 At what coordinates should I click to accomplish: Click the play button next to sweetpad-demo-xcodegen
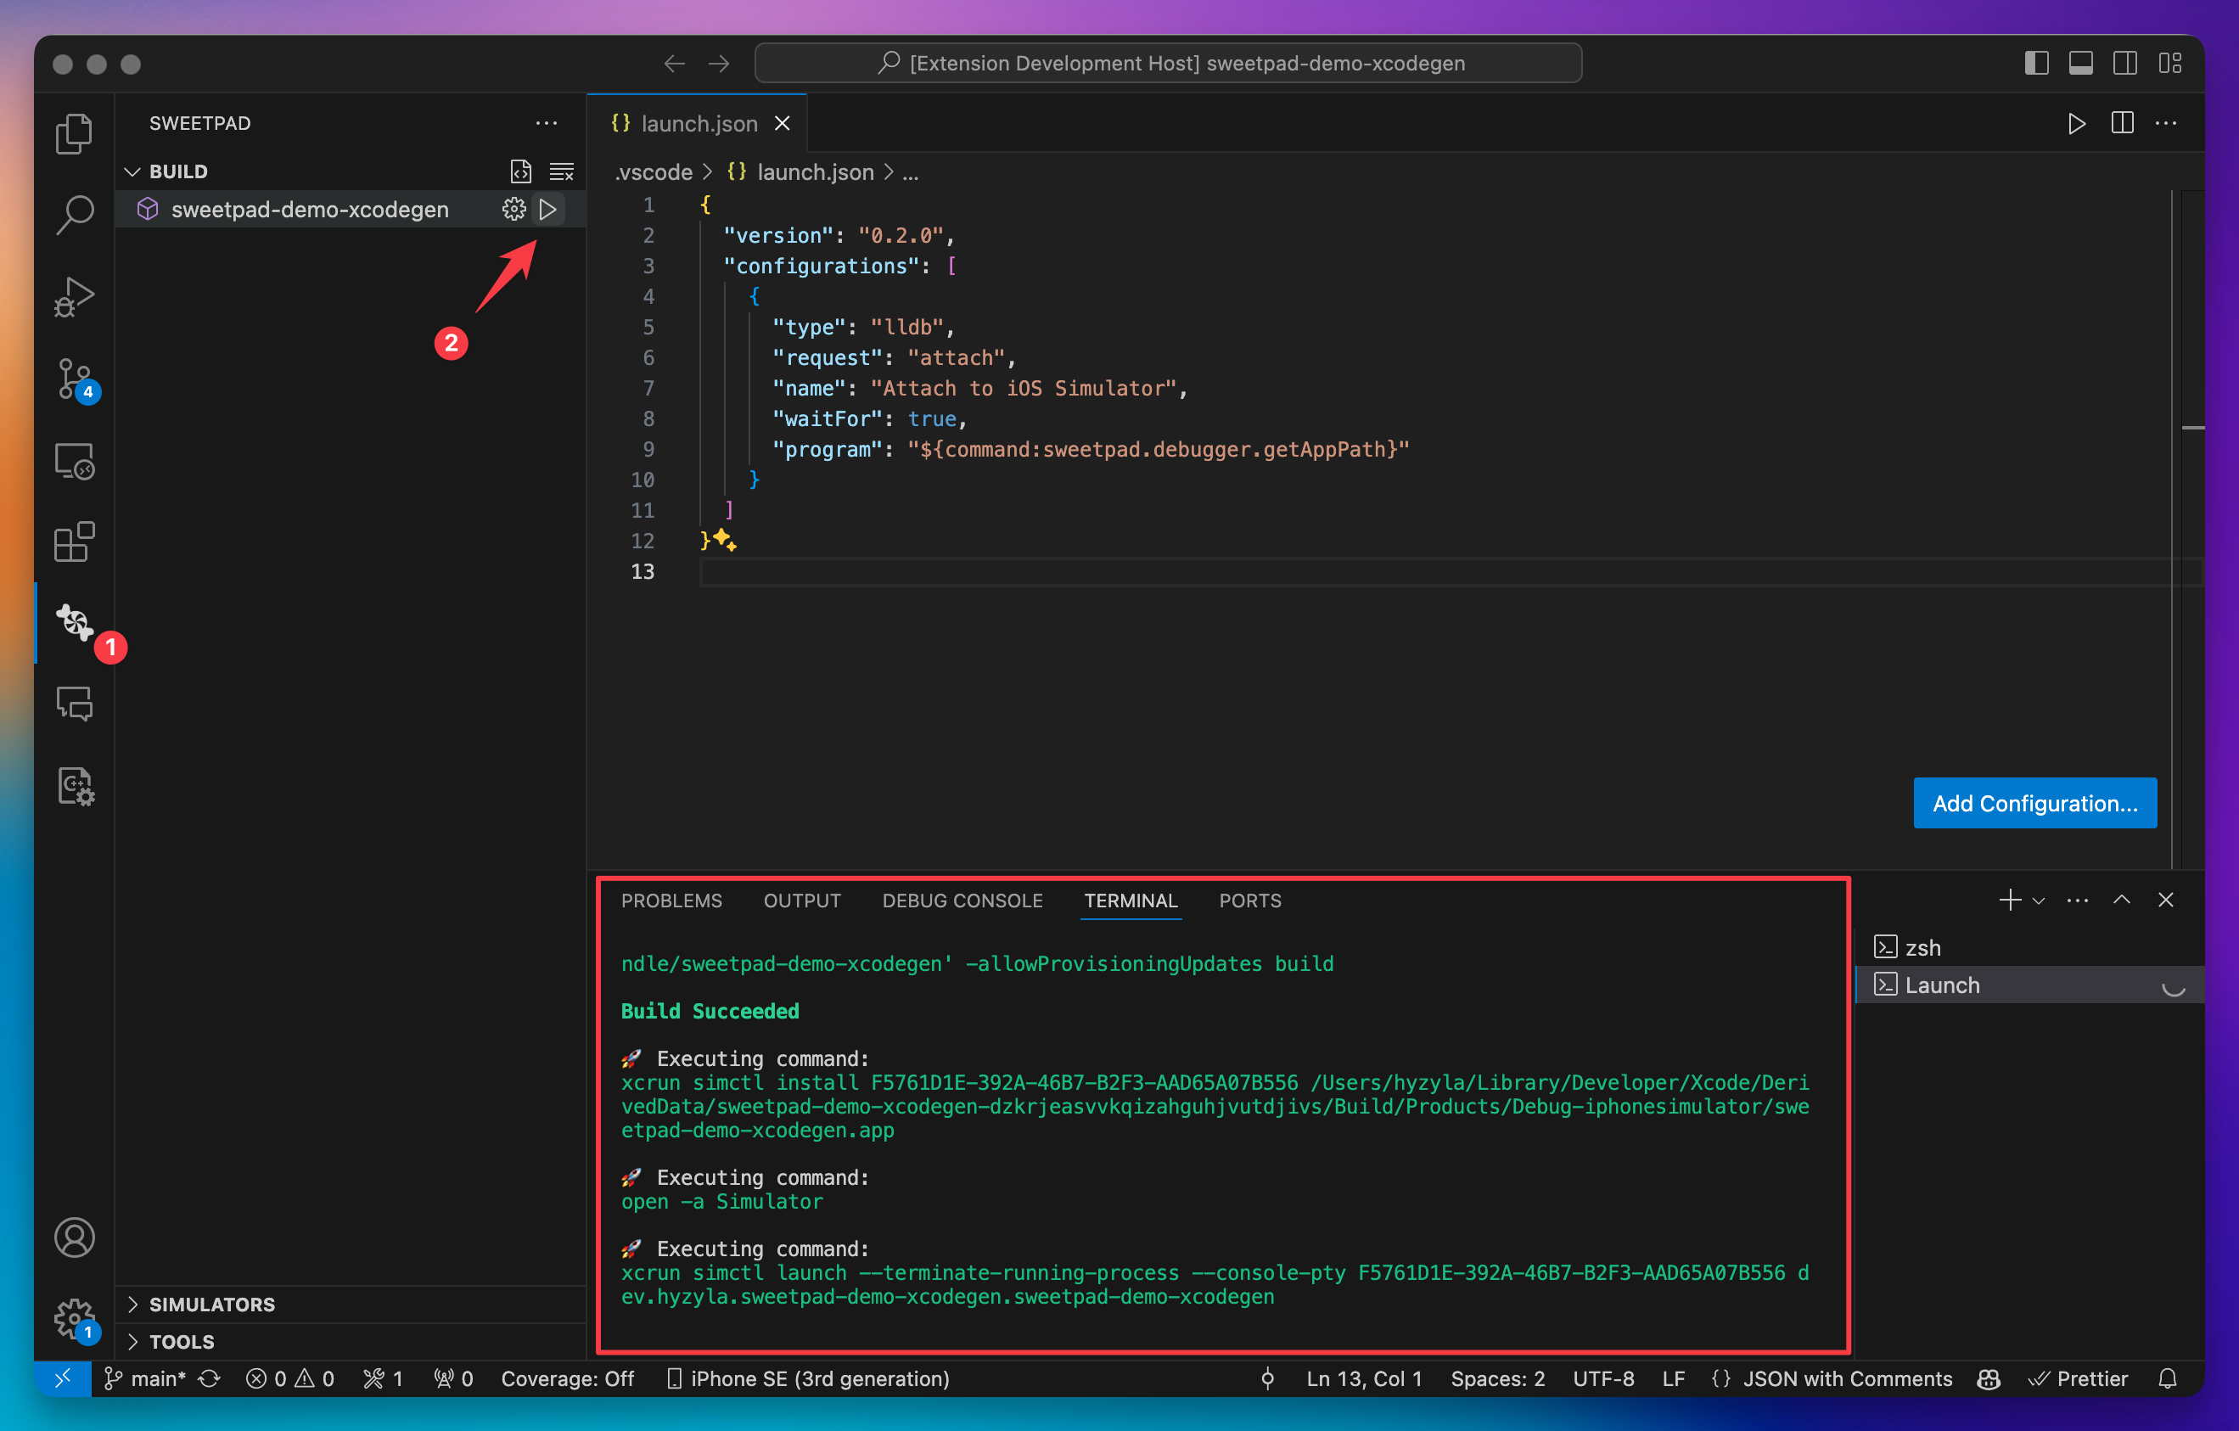[x=548, y=209]
